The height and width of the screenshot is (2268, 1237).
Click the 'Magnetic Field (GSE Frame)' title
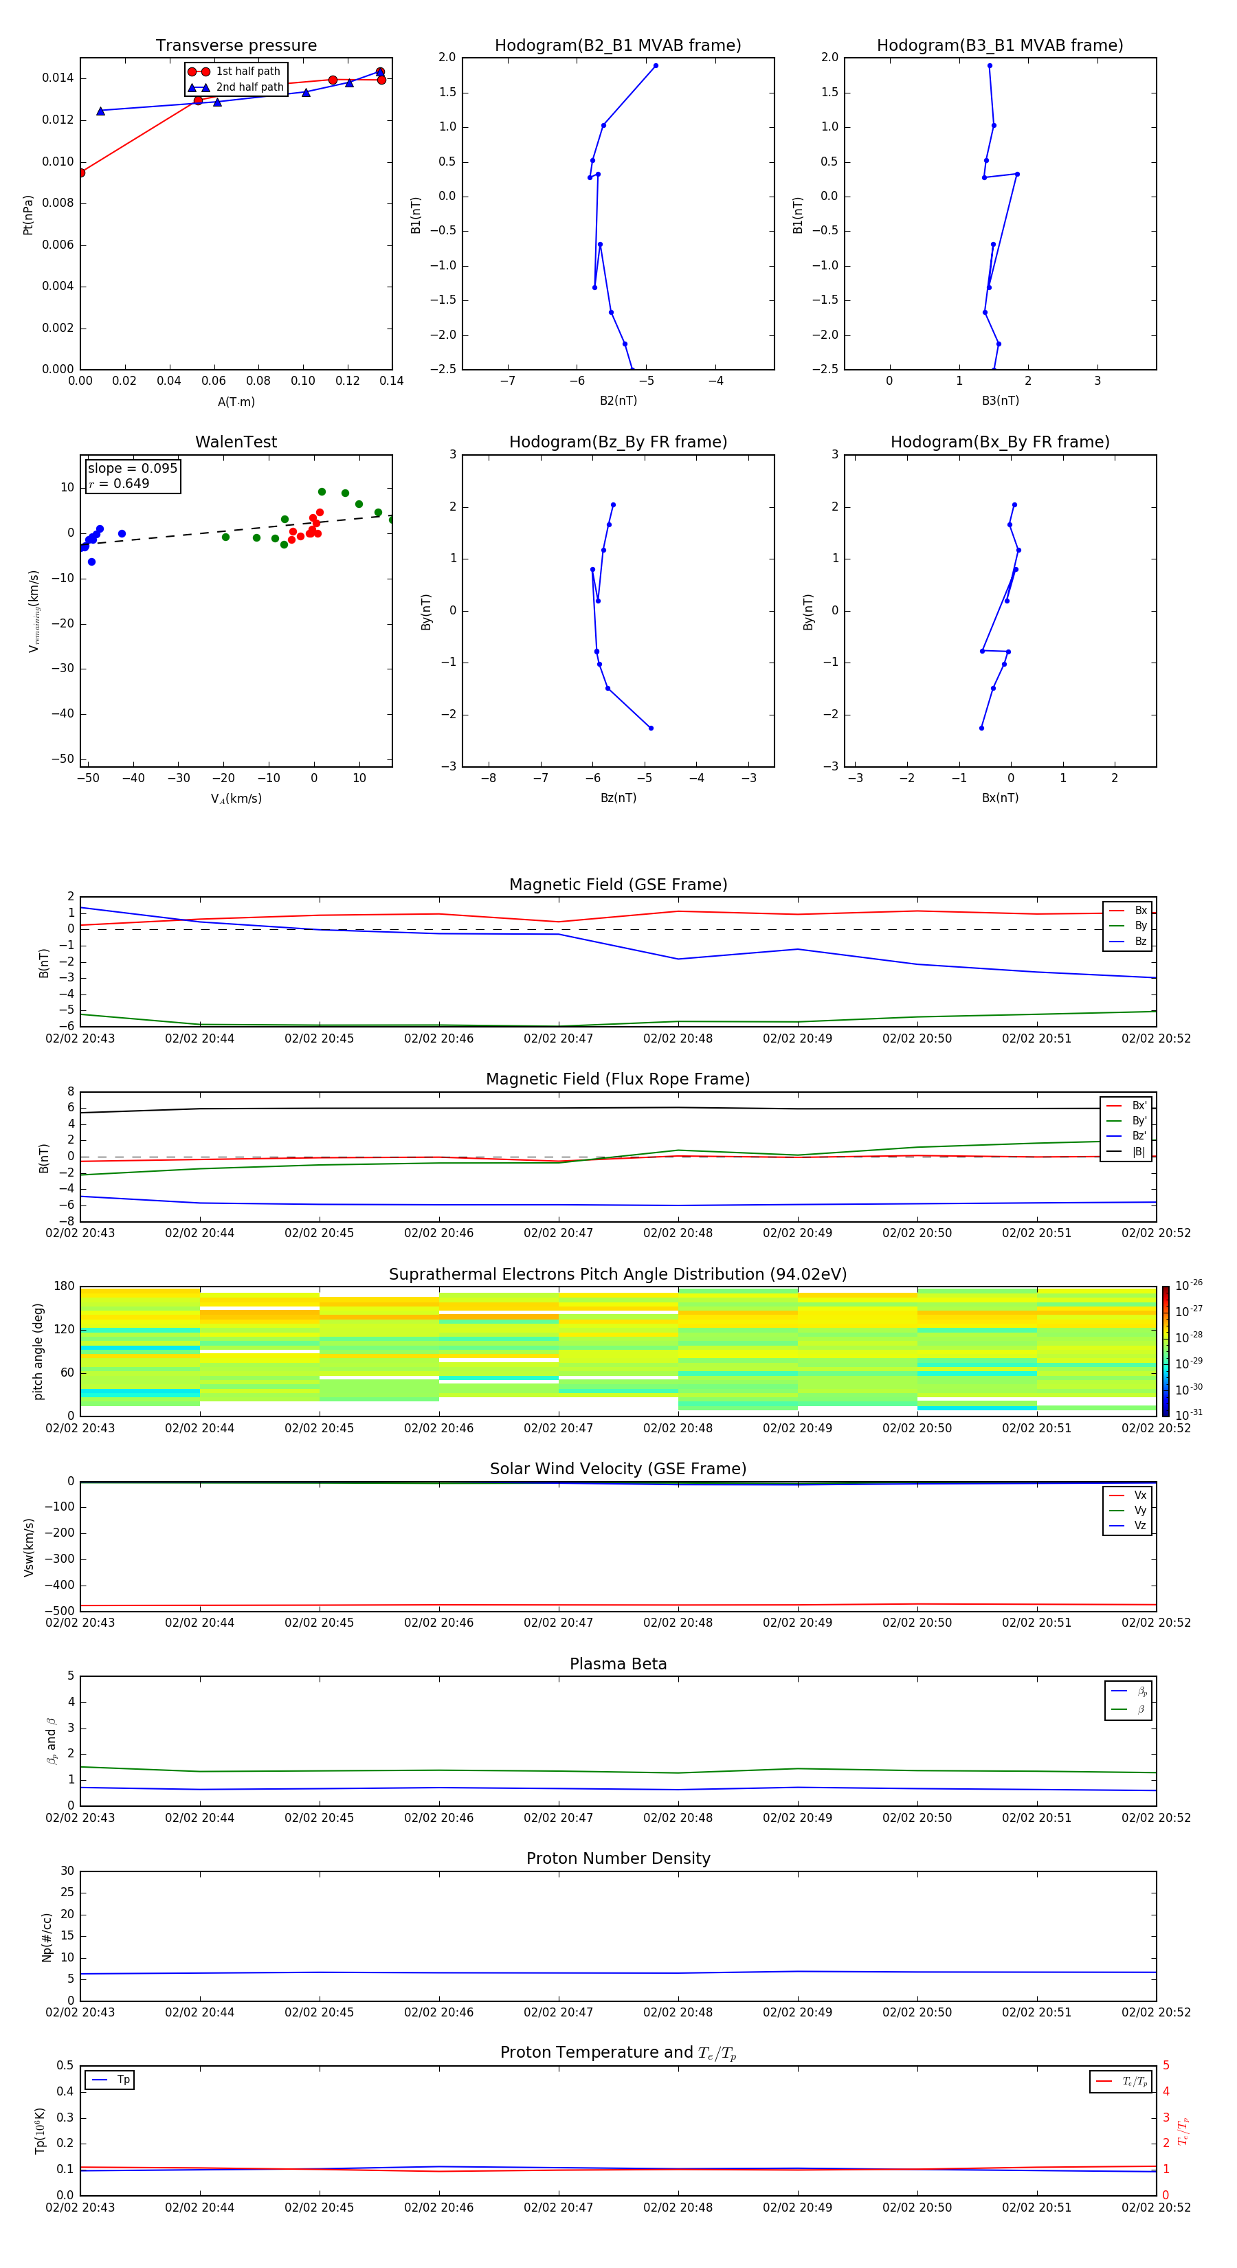click(x=618, y=885)
